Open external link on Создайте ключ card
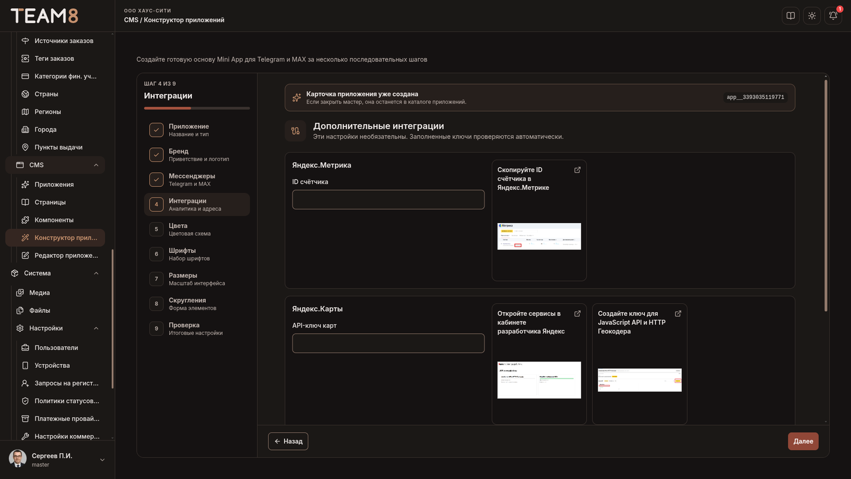Image resolution: width=851 pixels, height=479 pixels. click(678, 313)
